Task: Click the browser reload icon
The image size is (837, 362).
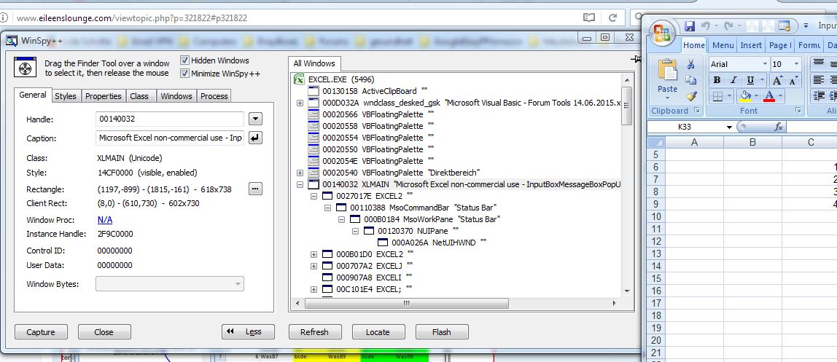Action: click(x=613, y=17)
